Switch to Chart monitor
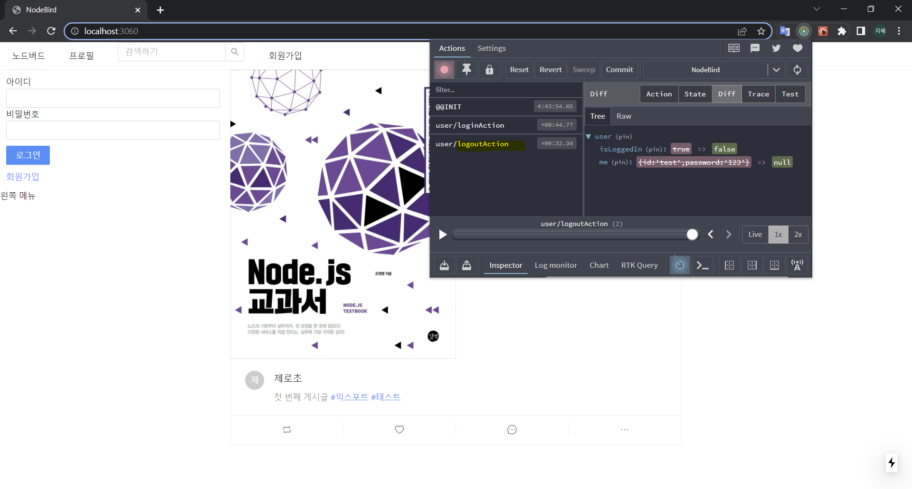 (599, 265)
